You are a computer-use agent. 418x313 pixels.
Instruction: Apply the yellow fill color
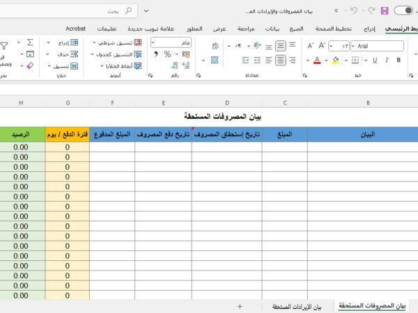336,61
